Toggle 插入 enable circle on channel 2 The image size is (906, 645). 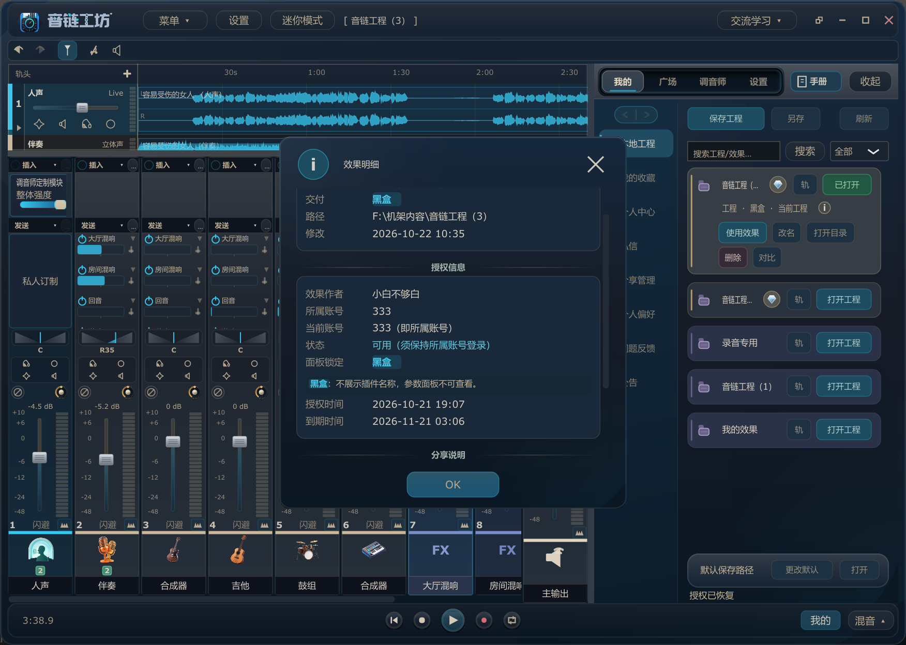point(82,165)
